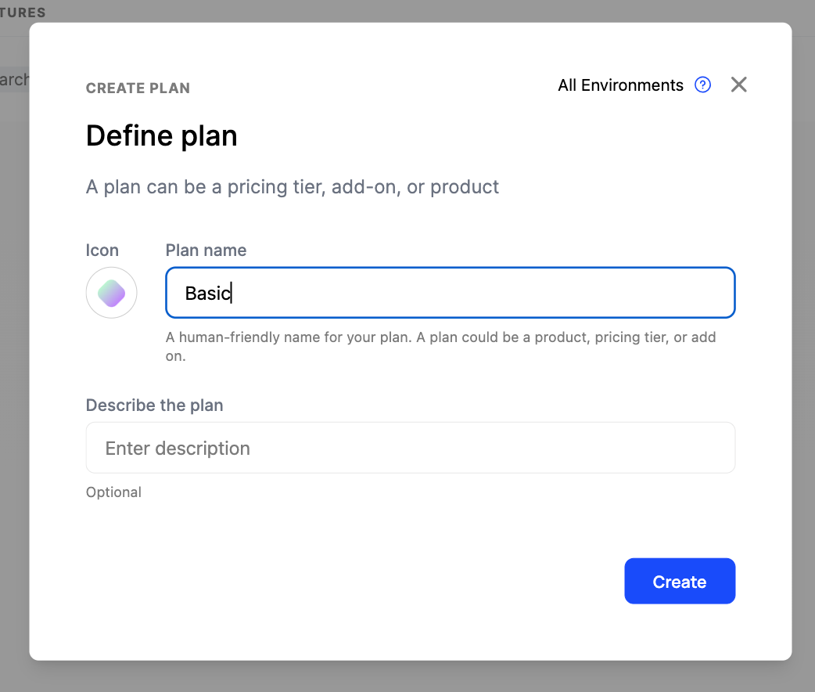Image resolution: width=815 pixels, height=692 pixels.
Task: Click the Define plan heading
Action: pos(161,136)
